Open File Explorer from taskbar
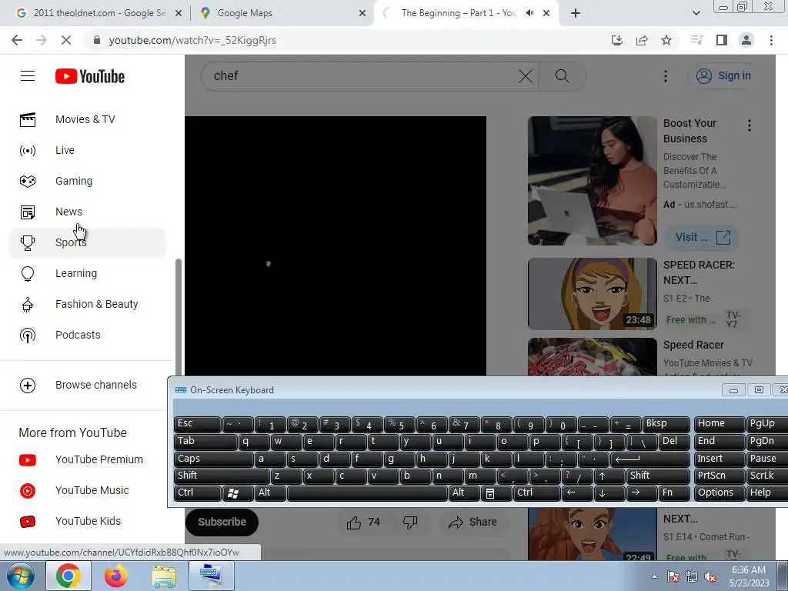 (164, 576)
